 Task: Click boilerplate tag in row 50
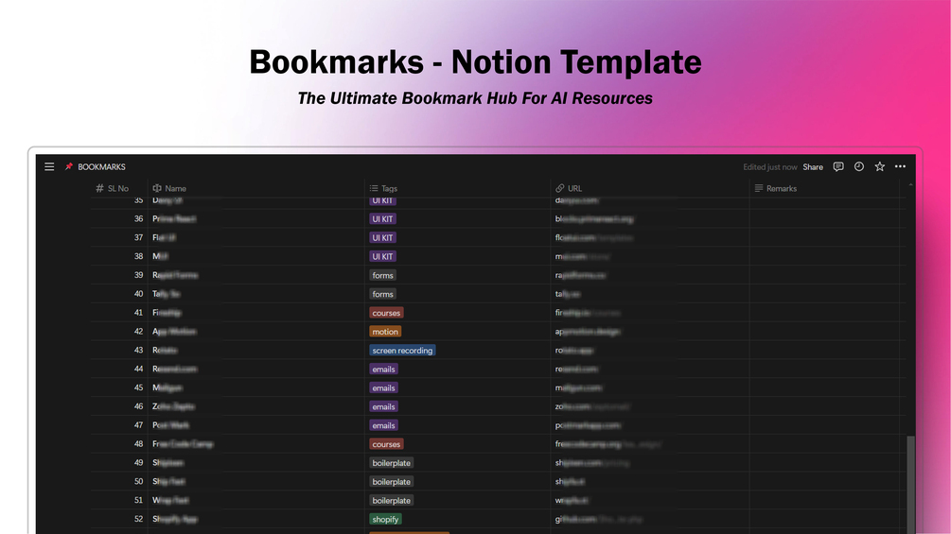click(391, 481)
